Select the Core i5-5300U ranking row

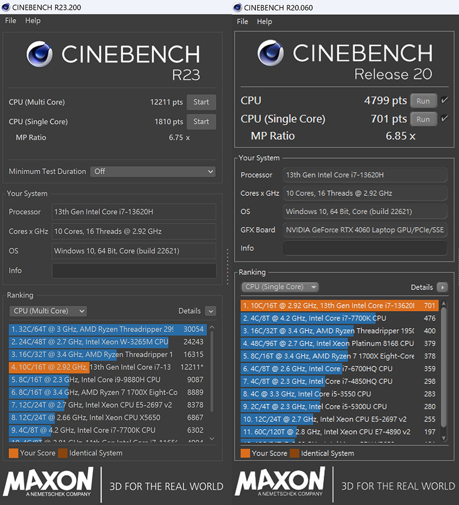coord(340,406)
